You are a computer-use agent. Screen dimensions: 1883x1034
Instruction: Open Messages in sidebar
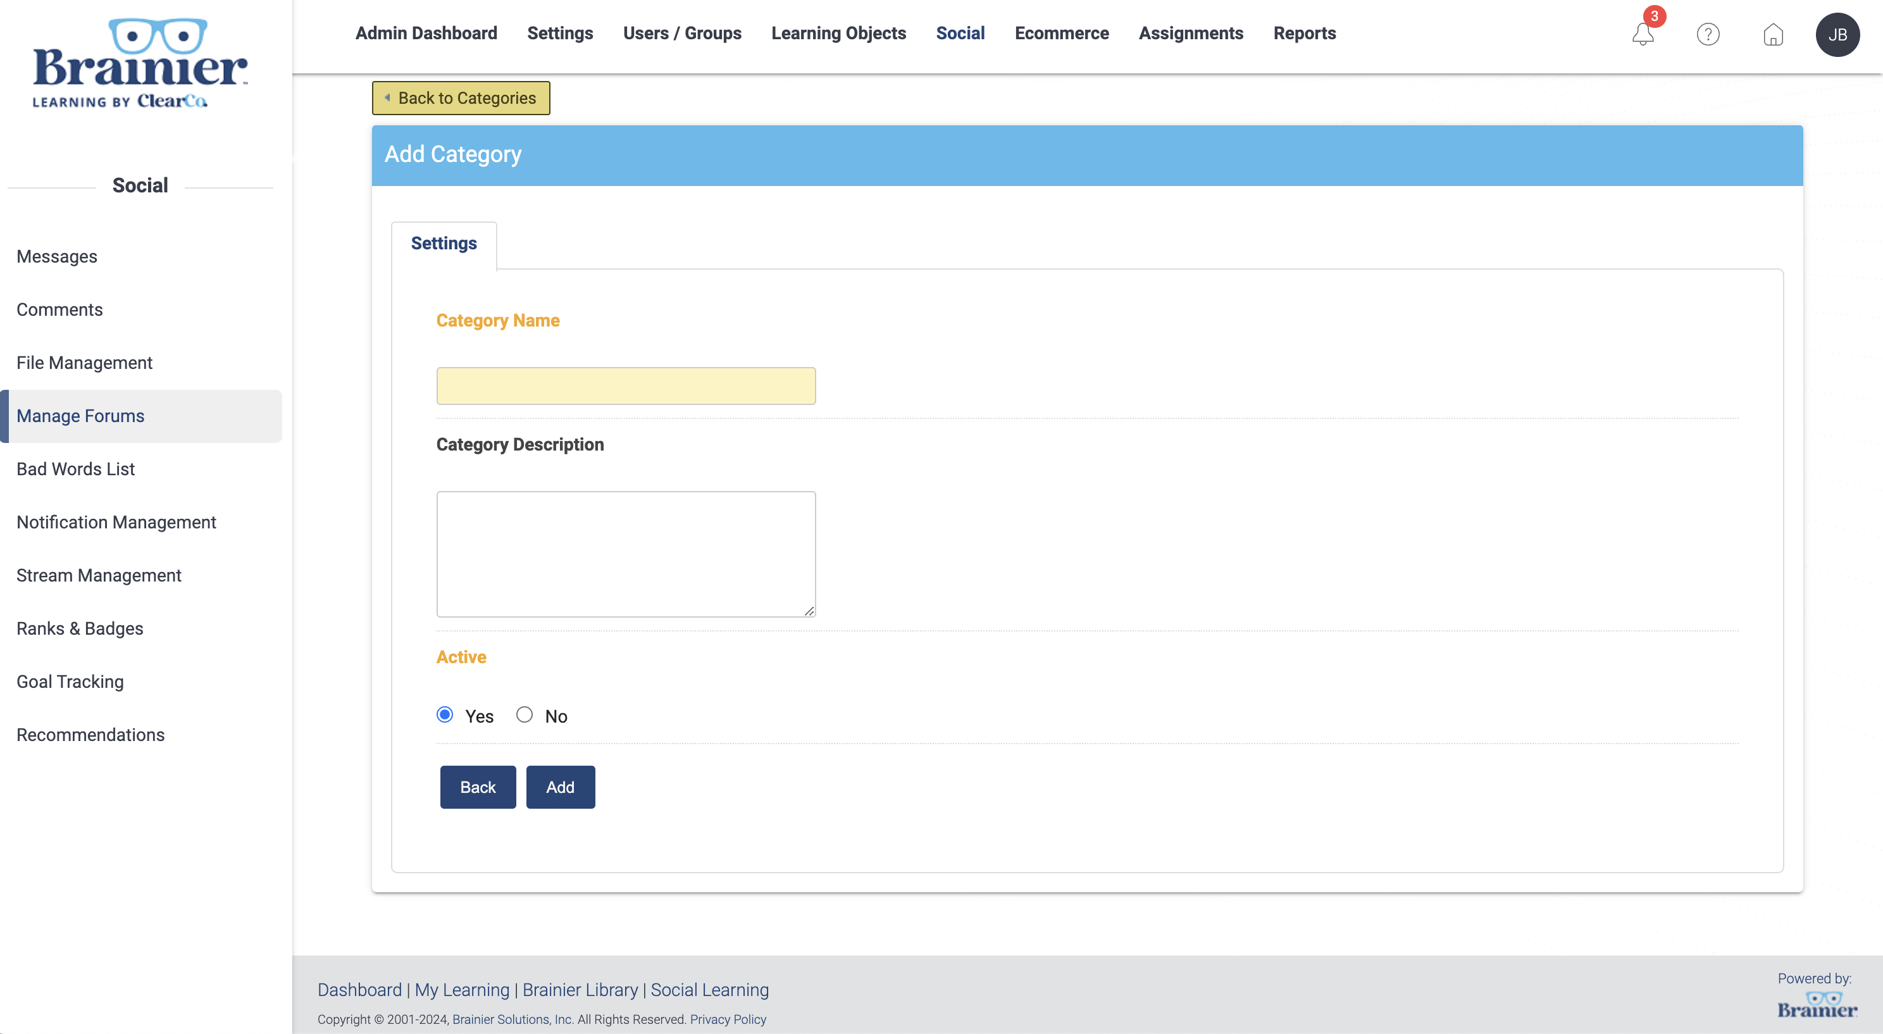pyautogui.click(x=57, y=257)
